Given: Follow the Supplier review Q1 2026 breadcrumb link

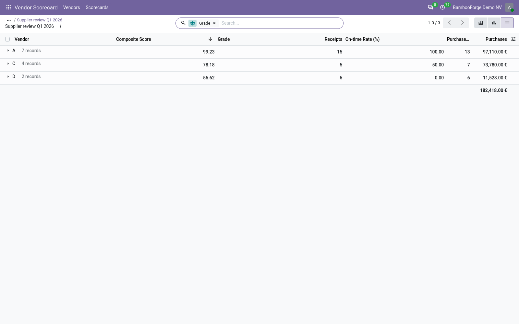Looking at the screenshot, I should tap(40, 20).
